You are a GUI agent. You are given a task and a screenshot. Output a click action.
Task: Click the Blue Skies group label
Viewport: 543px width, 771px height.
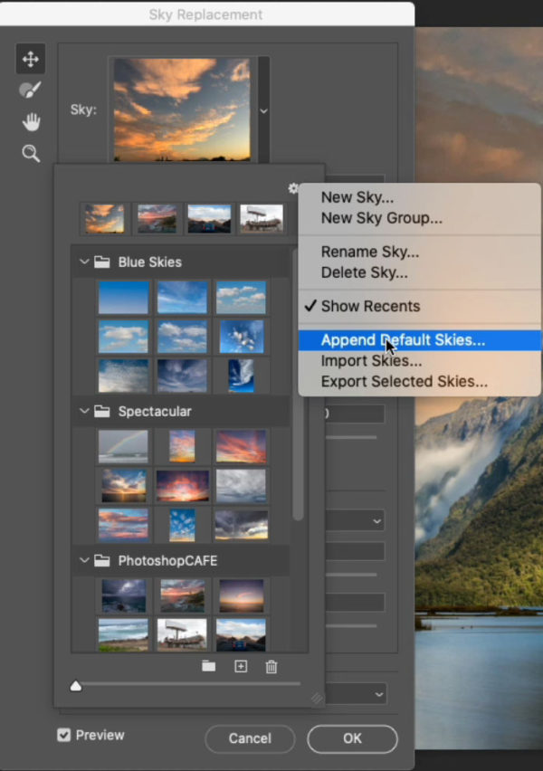tap(150, 262)
